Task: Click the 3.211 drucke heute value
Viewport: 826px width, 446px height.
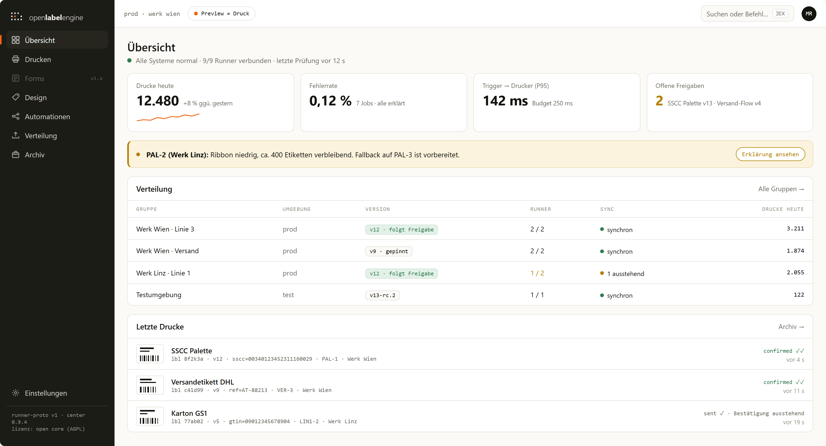Action: pos(795,229)
